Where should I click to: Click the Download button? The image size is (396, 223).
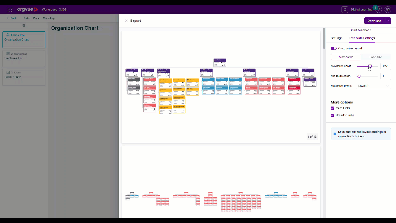click(x=374, y=21)
